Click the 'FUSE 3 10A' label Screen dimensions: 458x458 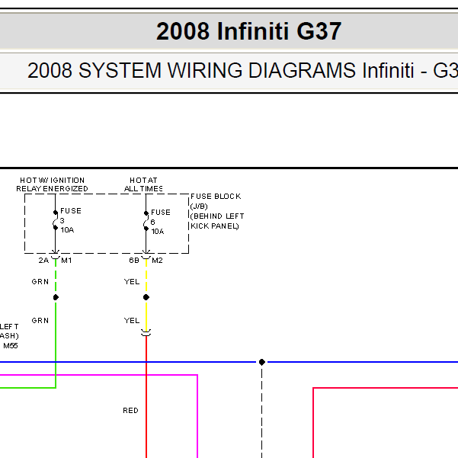coord(71,220)
